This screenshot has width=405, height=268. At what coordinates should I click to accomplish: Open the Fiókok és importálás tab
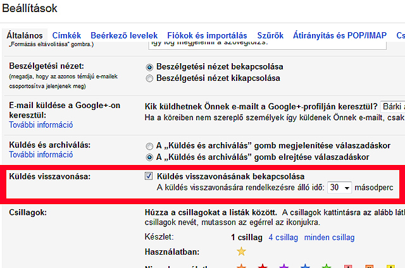[x=207, y=35]
